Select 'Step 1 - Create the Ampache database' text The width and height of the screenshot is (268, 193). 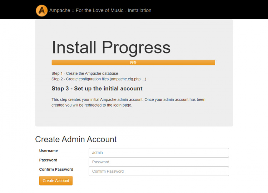pos(85,73)
